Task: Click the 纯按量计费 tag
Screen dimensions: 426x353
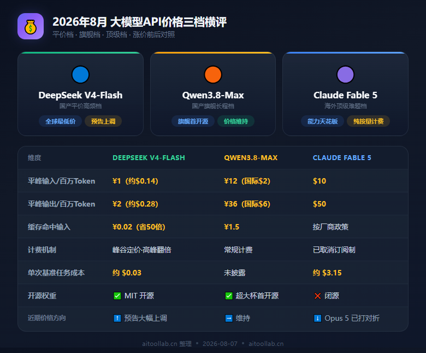Action: 369,121
